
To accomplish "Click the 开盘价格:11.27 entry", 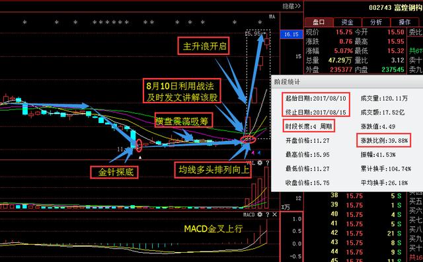I will (x=307, y=140).
